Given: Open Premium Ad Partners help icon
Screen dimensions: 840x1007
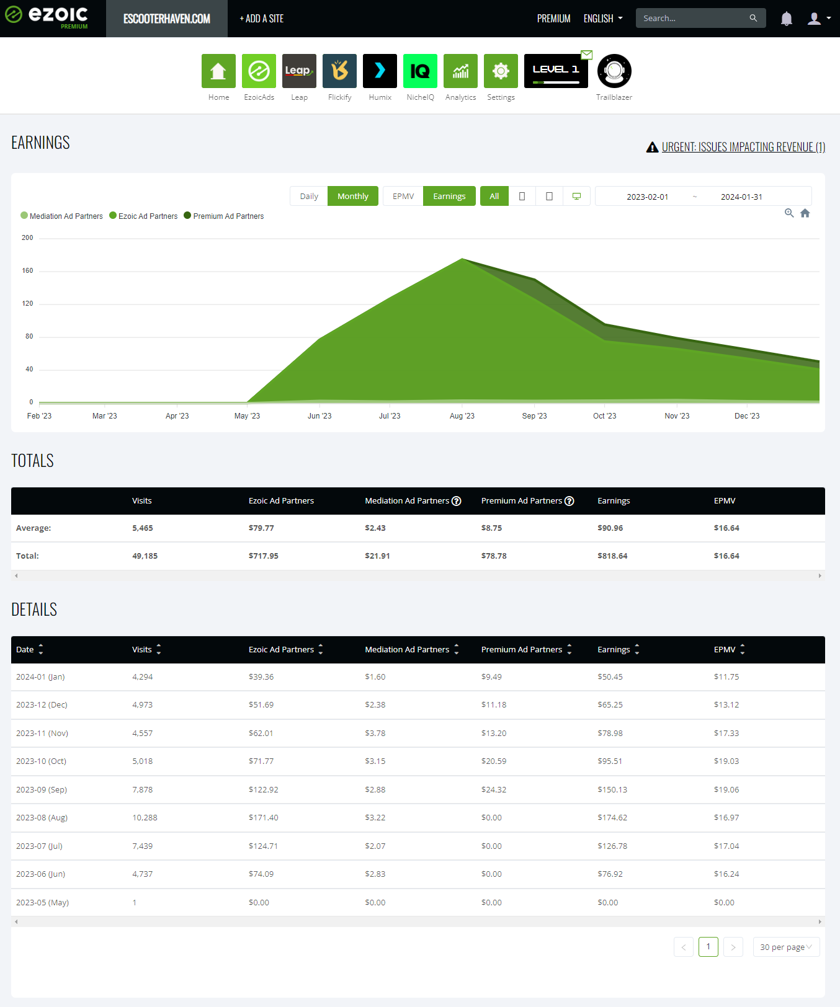Looking at the screenshot, I should coord(569,501).
